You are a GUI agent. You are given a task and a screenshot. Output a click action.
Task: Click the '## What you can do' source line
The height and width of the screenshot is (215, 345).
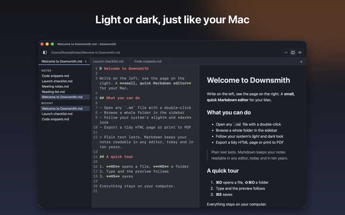tap(120, 98)
